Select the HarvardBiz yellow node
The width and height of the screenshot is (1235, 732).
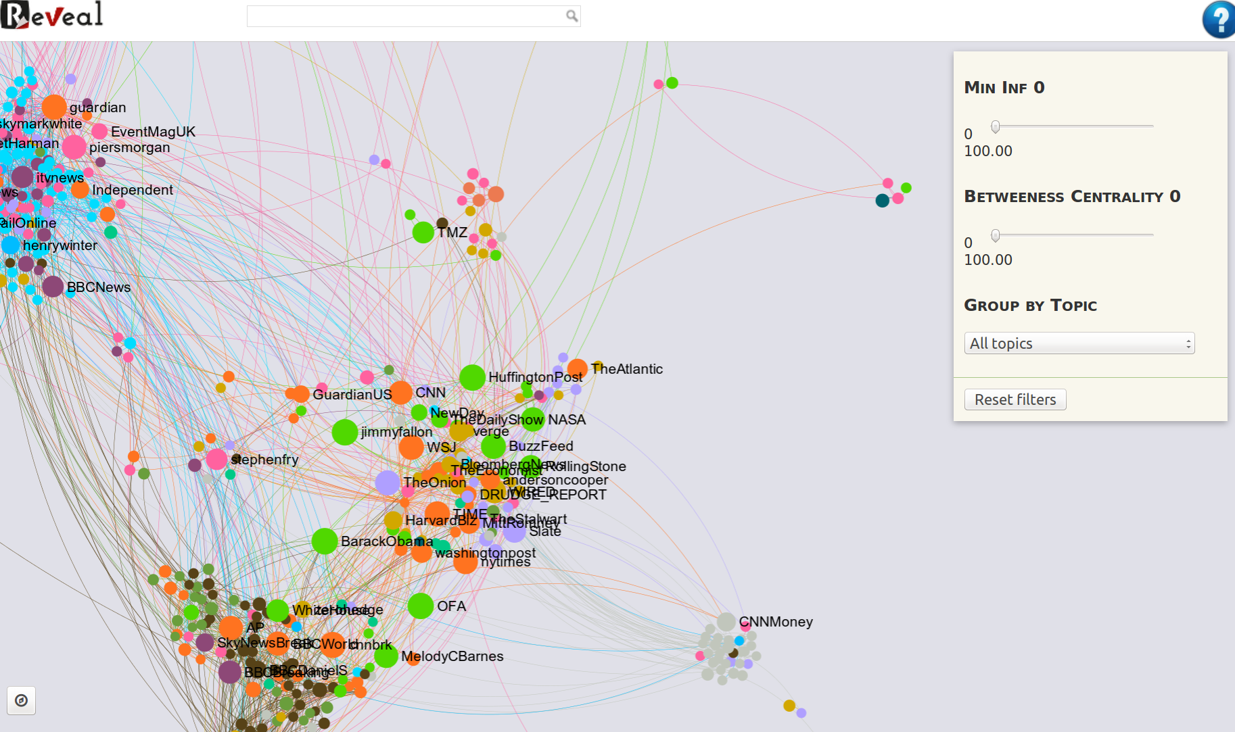393,520
